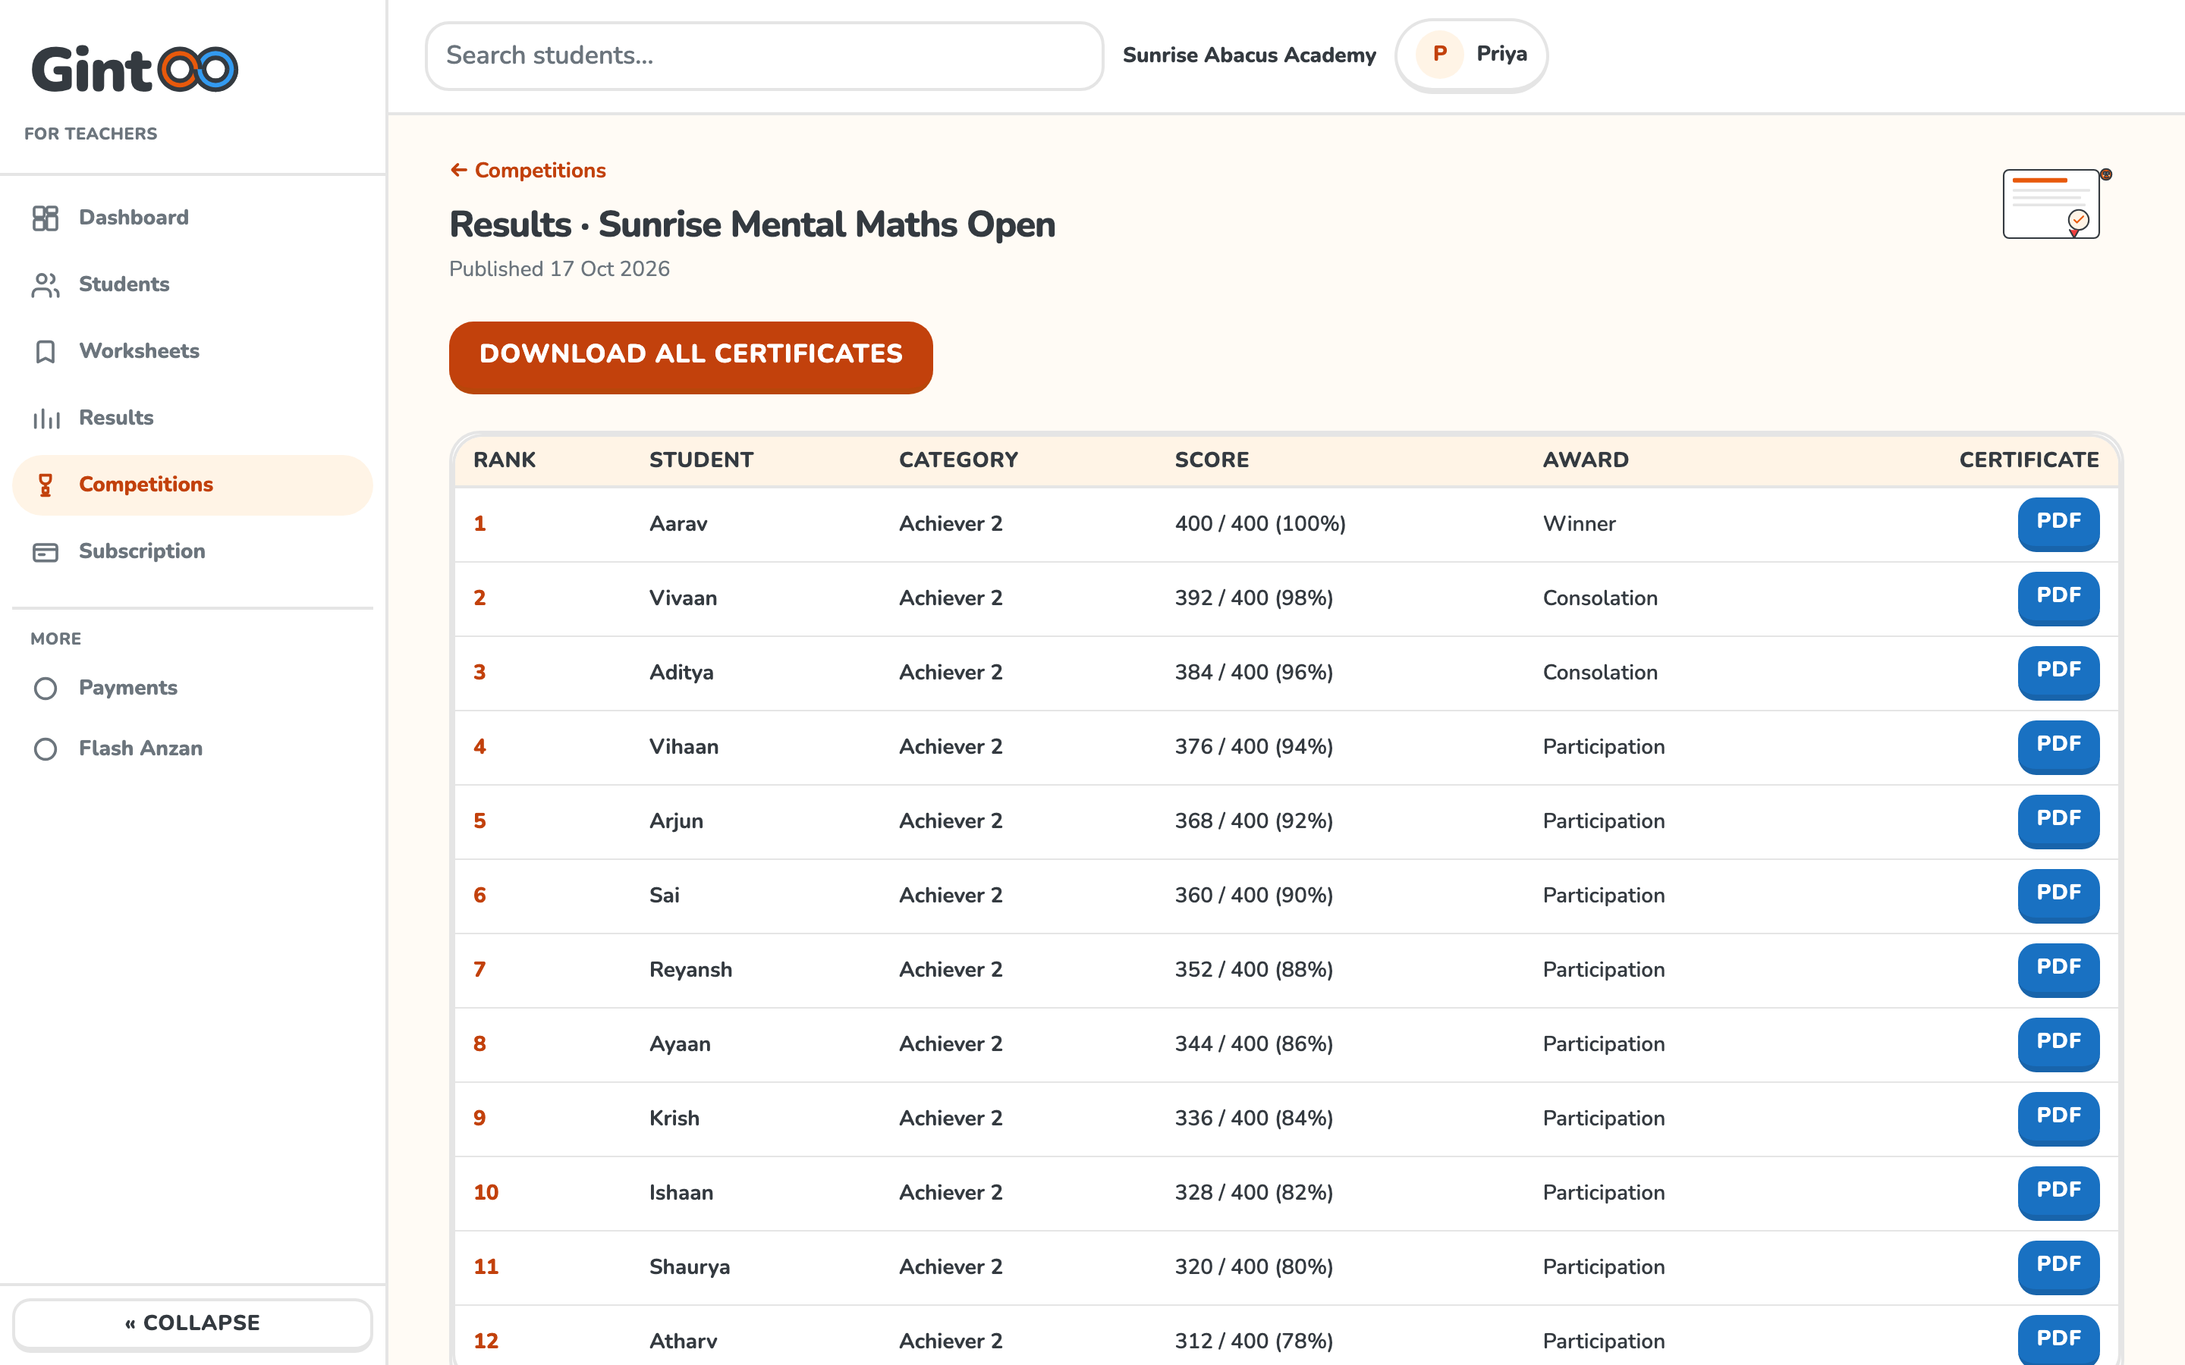Download Sai's PDF certificate
2185x1365 pixels.
click(x=2058, y=895)
